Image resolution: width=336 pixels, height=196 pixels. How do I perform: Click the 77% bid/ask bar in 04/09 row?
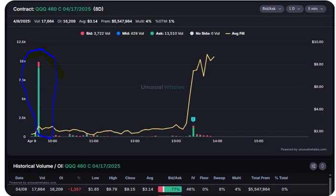[x=170, y=189]
